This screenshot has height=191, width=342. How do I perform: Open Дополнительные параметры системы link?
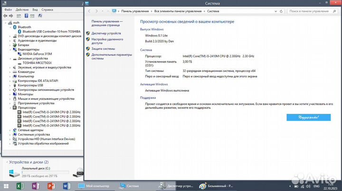click(112, 57)
